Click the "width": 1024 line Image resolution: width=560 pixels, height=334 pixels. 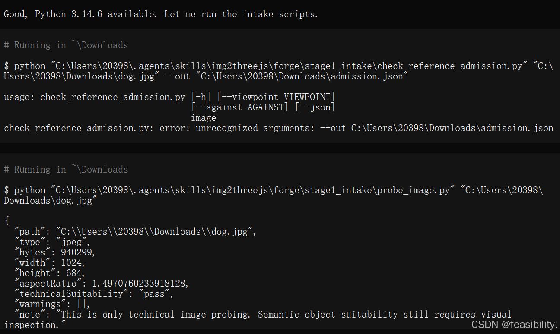(x=49, y=263)
